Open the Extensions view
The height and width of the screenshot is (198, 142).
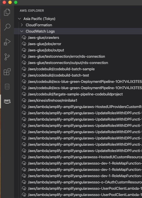(x=7, y=72)
